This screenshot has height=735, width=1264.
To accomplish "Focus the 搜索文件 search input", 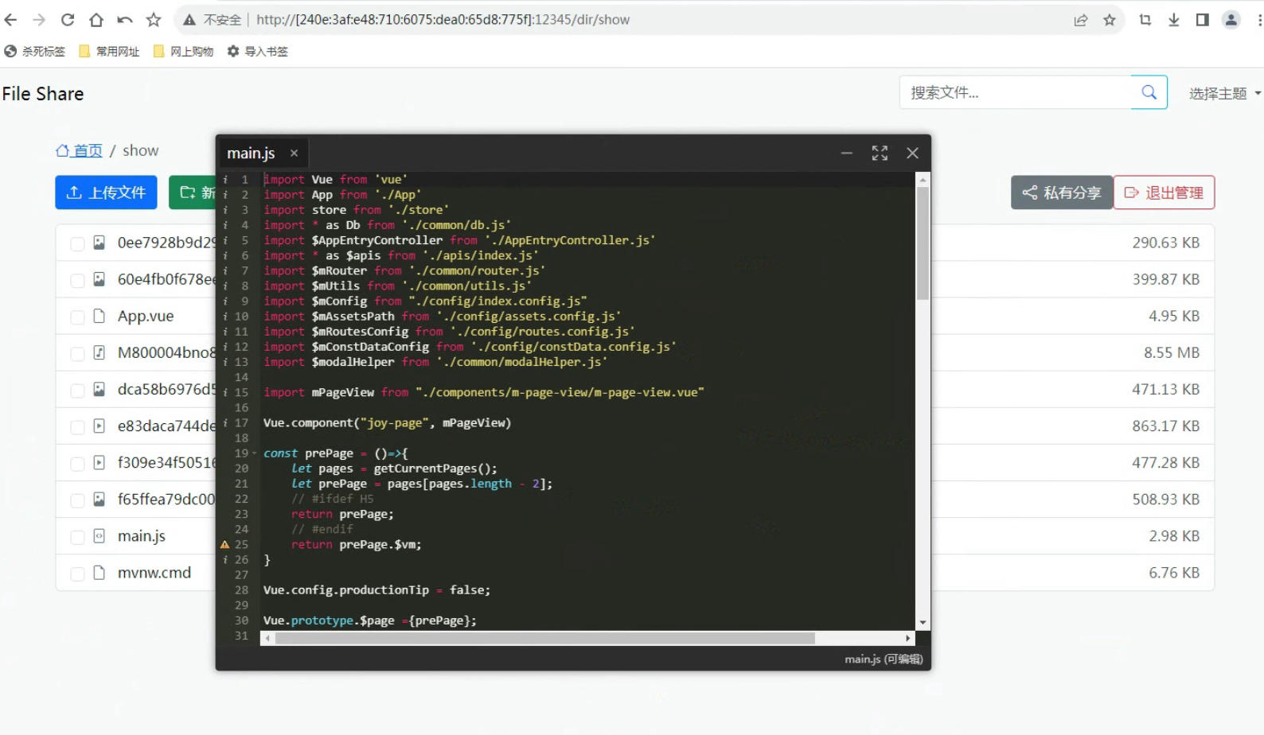I will click(1016, 92).
